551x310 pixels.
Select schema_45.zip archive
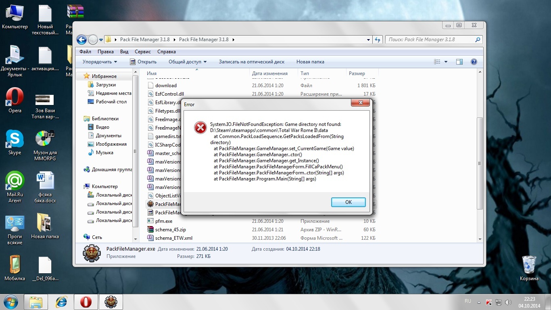[x=170, y=230]
